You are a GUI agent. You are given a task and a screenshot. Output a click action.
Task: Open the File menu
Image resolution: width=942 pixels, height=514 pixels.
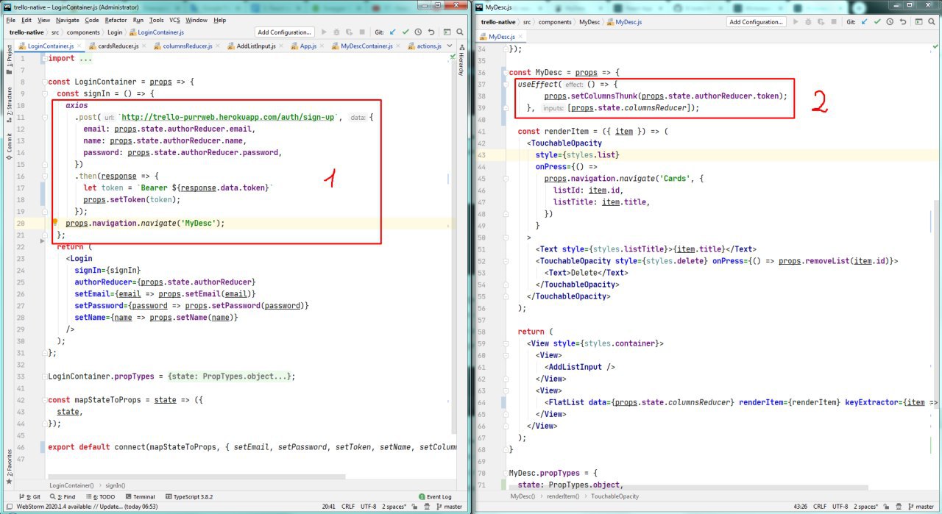click(x=11, y=20)
